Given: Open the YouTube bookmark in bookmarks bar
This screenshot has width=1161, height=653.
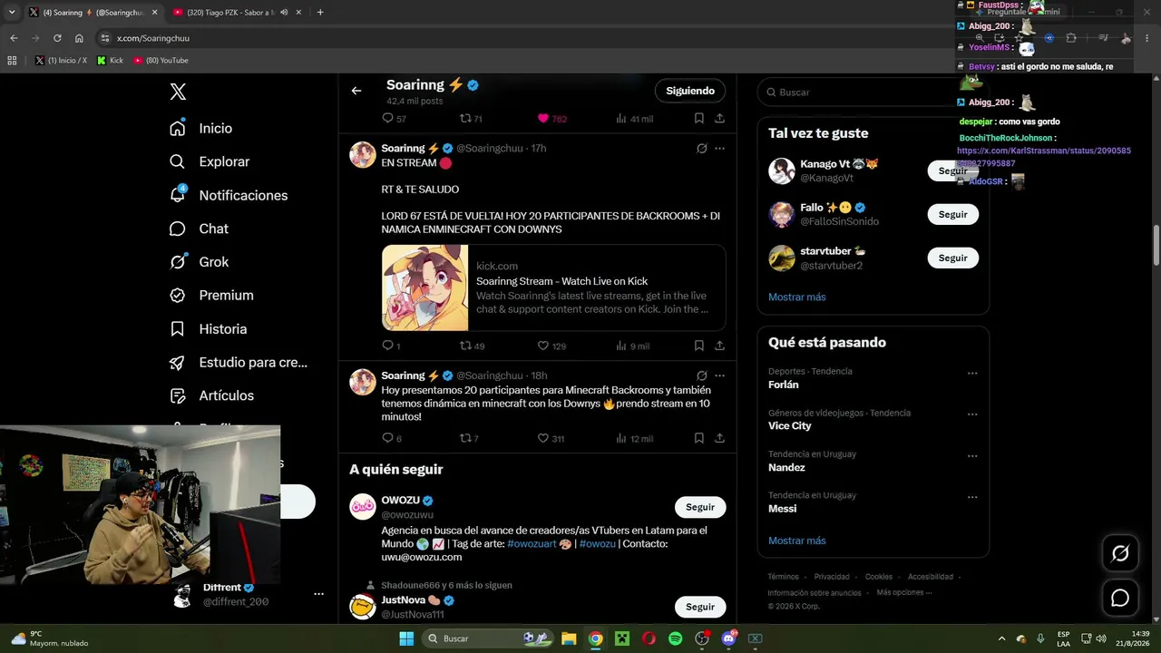Looking at the screenshot, I should point(161,61).
